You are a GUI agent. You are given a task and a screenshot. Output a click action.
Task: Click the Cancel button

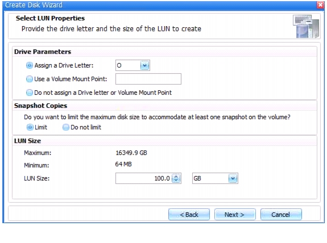point(281,214)
